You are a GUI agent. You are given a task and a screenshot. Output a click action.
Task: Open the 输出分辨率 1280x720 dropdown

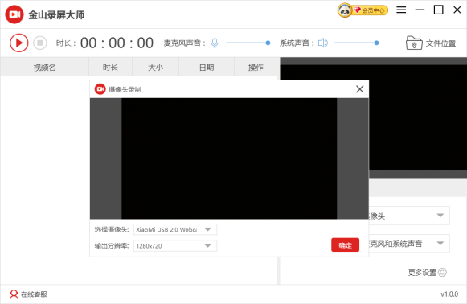(x=175, y=246)
